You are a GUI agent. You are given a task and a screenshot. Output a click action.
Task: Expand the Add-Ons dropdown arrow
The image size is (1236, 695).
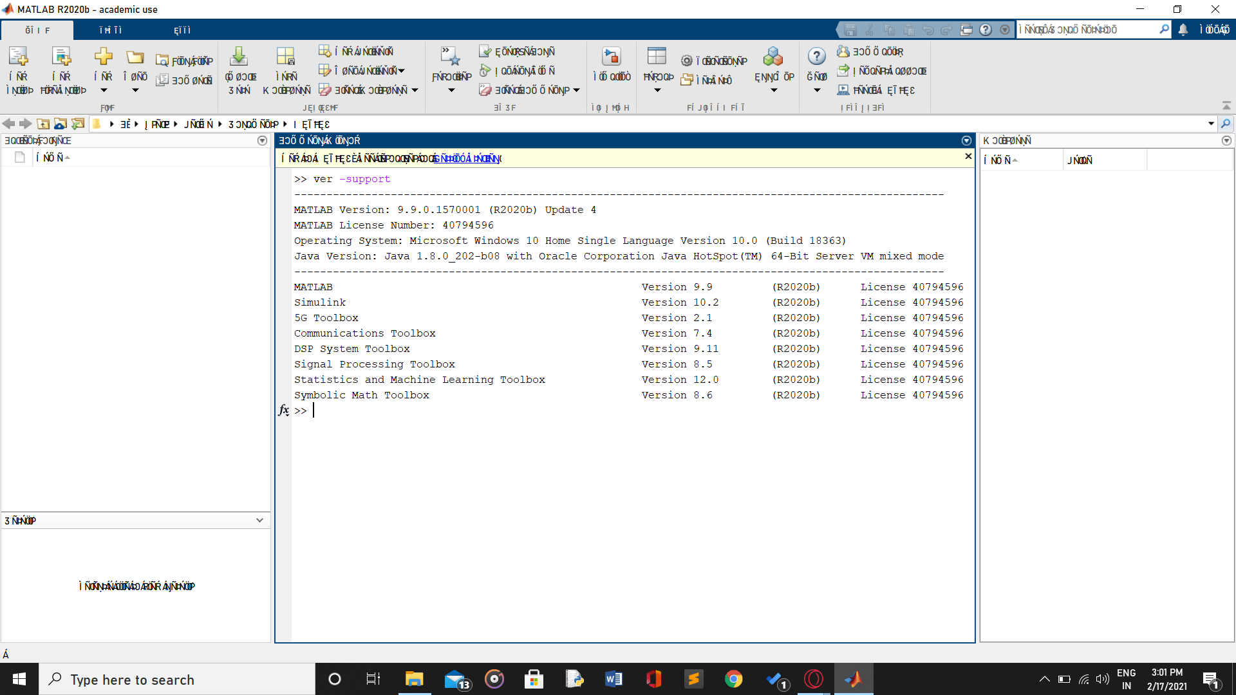click(x=774, y=91)
